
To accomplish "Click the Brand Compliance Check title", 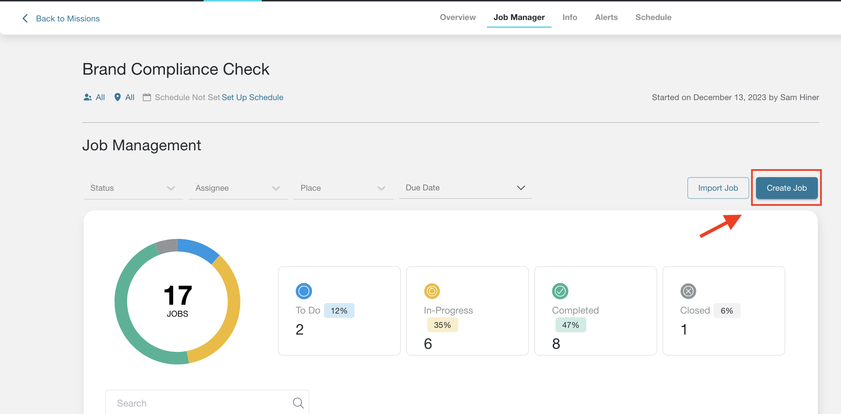I will point(176,69).
